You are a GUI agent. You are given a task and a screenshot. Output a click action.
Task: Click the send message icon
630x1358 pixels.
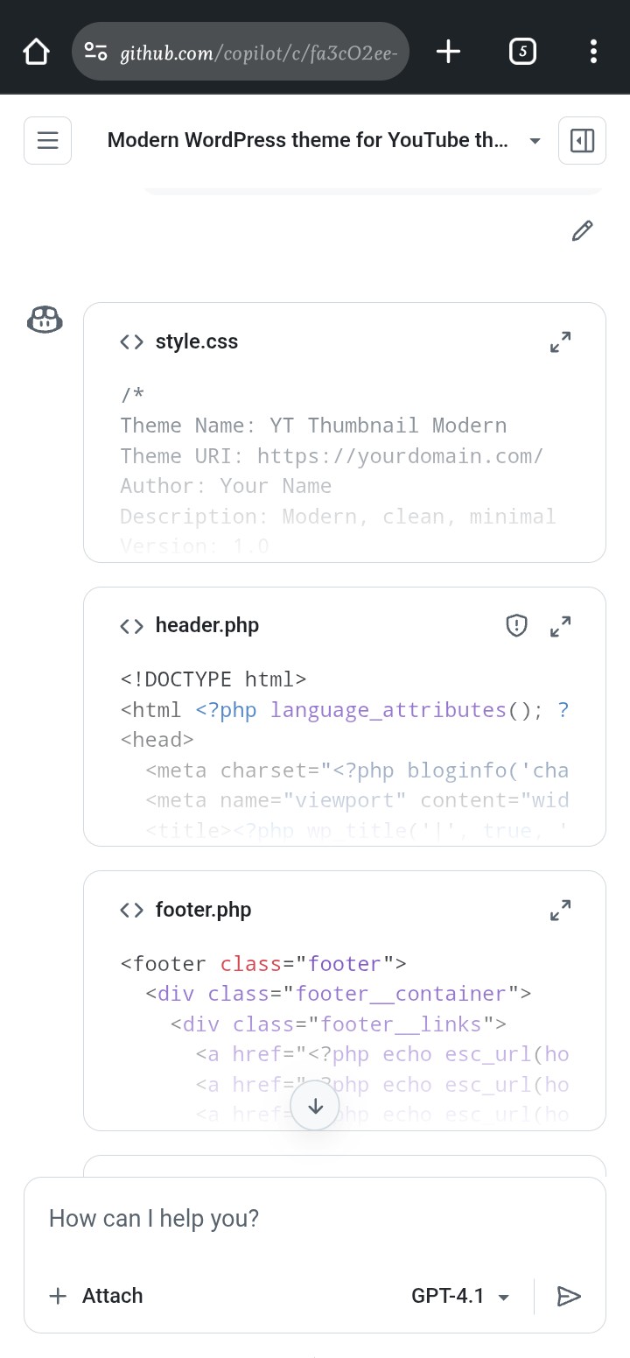tap(570, 1296)
